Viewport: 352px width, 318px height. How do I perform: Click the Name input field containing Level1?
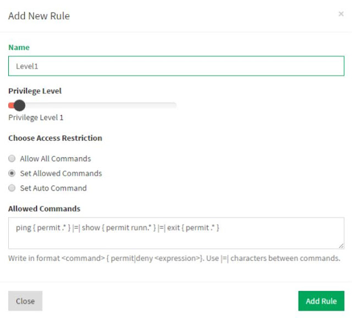click(176, 66)
